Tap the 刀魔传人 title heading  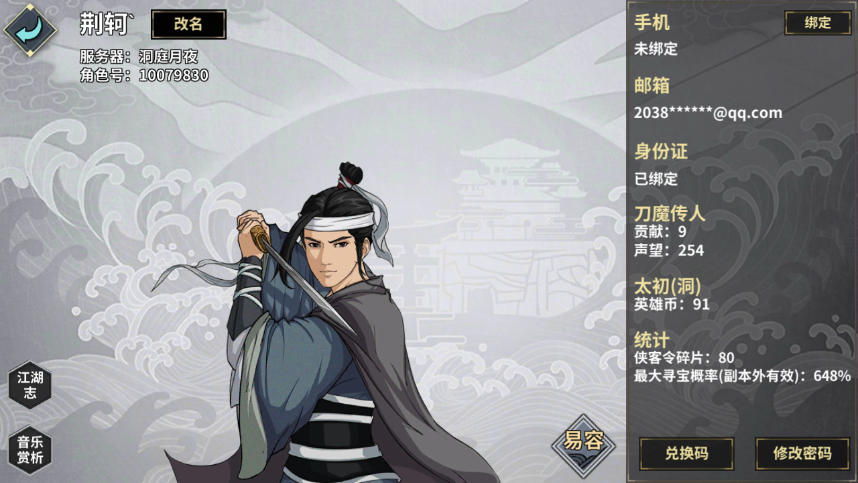coord(670,214)
